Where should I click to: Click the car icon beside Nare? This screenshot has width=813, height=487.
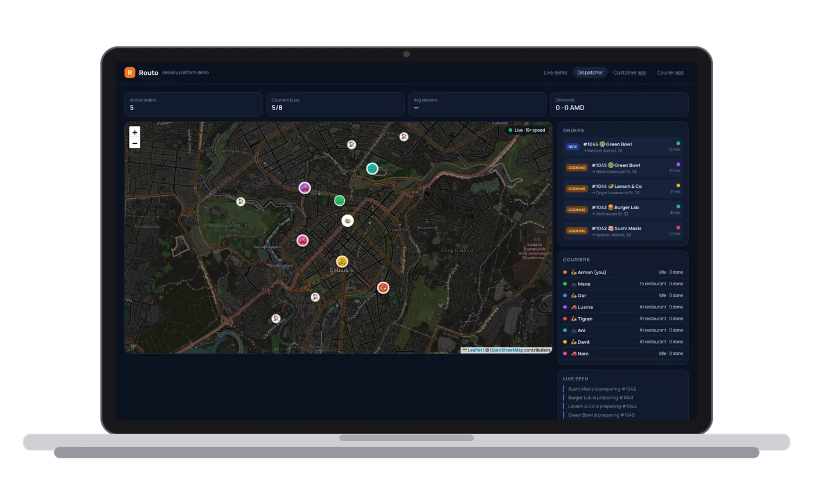pos(574,354)
